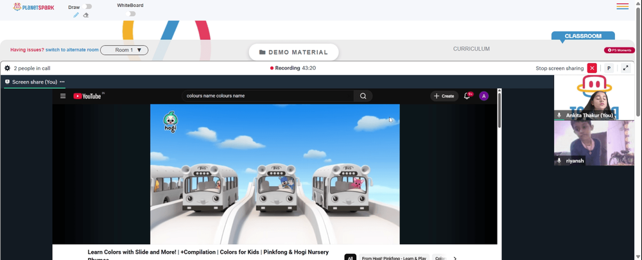Click the Hogi bus video player
642x260 pixels.
pyautogui.click(x=275, y=174)
